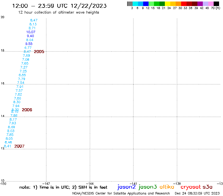Click the wave height value 7.25
This screenshot has width=223, height=196.
(x=23, y=71)
